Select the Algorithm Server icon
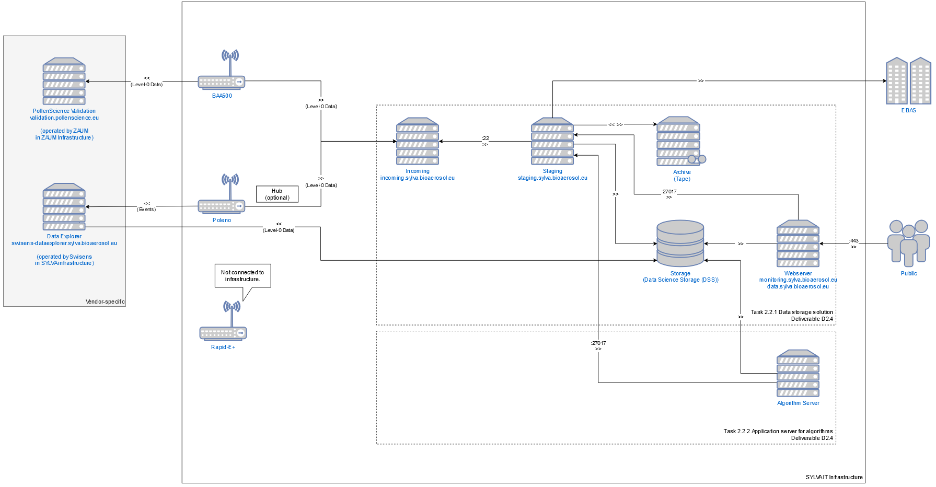This screenshot has height=487, width=936. click(x=798, y=374)
